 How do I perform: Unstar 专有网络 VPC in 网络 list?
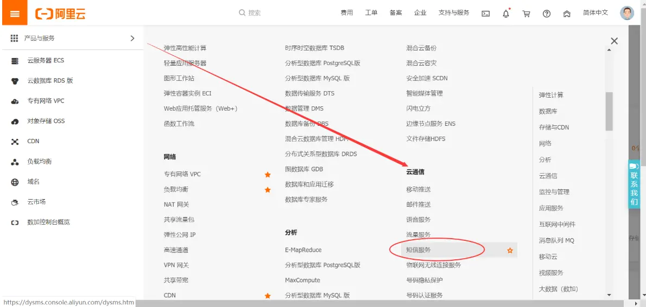(268, 175)
